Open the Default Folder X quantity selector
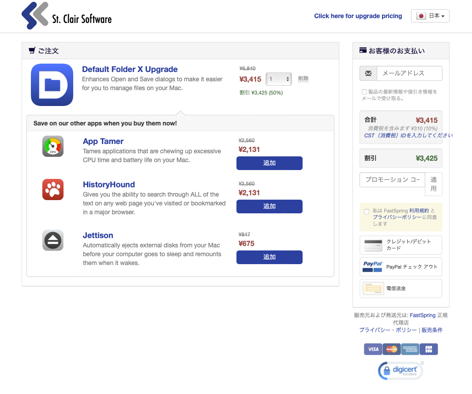The height and width of the screenshot is (394, 472). pyautogui.click(x=279, y=79)
